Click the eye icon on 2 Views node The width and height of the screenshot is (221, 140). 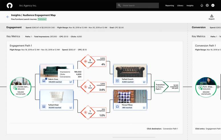coord(85,61)
